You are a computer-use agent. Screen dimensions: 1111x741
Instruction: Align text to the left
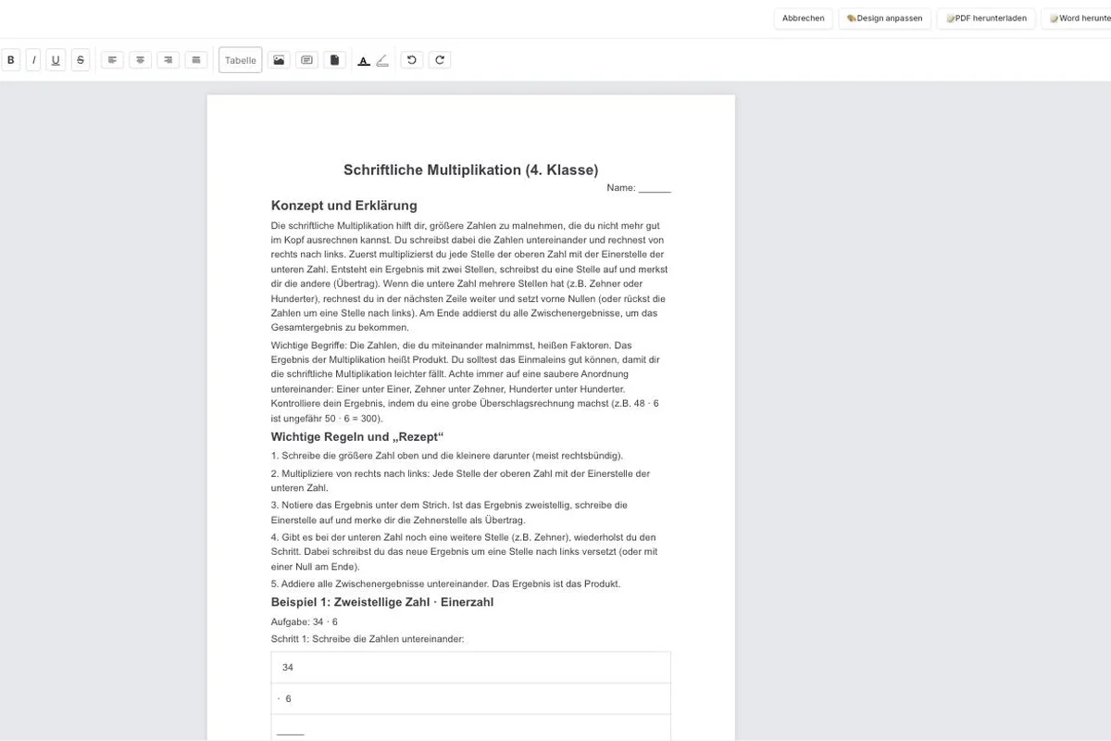coord(112,60)
